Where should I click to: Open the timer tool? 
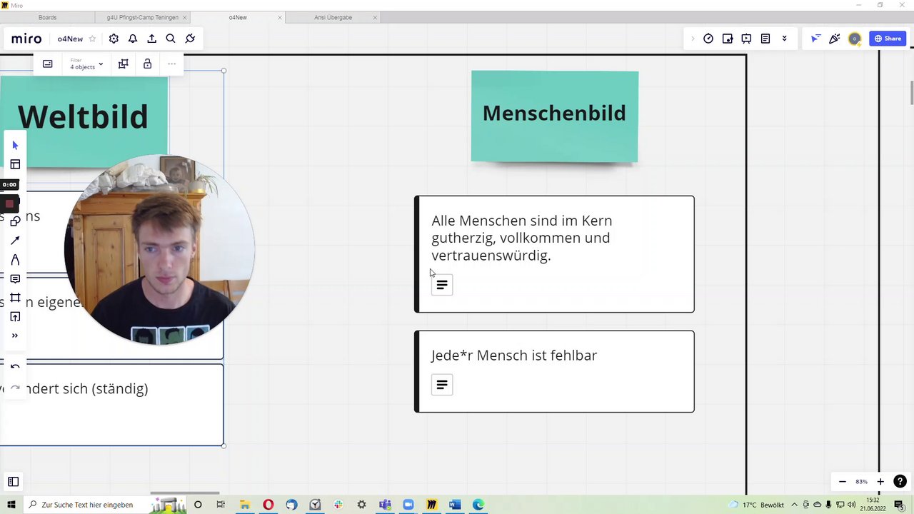click(x=708, y=39)
